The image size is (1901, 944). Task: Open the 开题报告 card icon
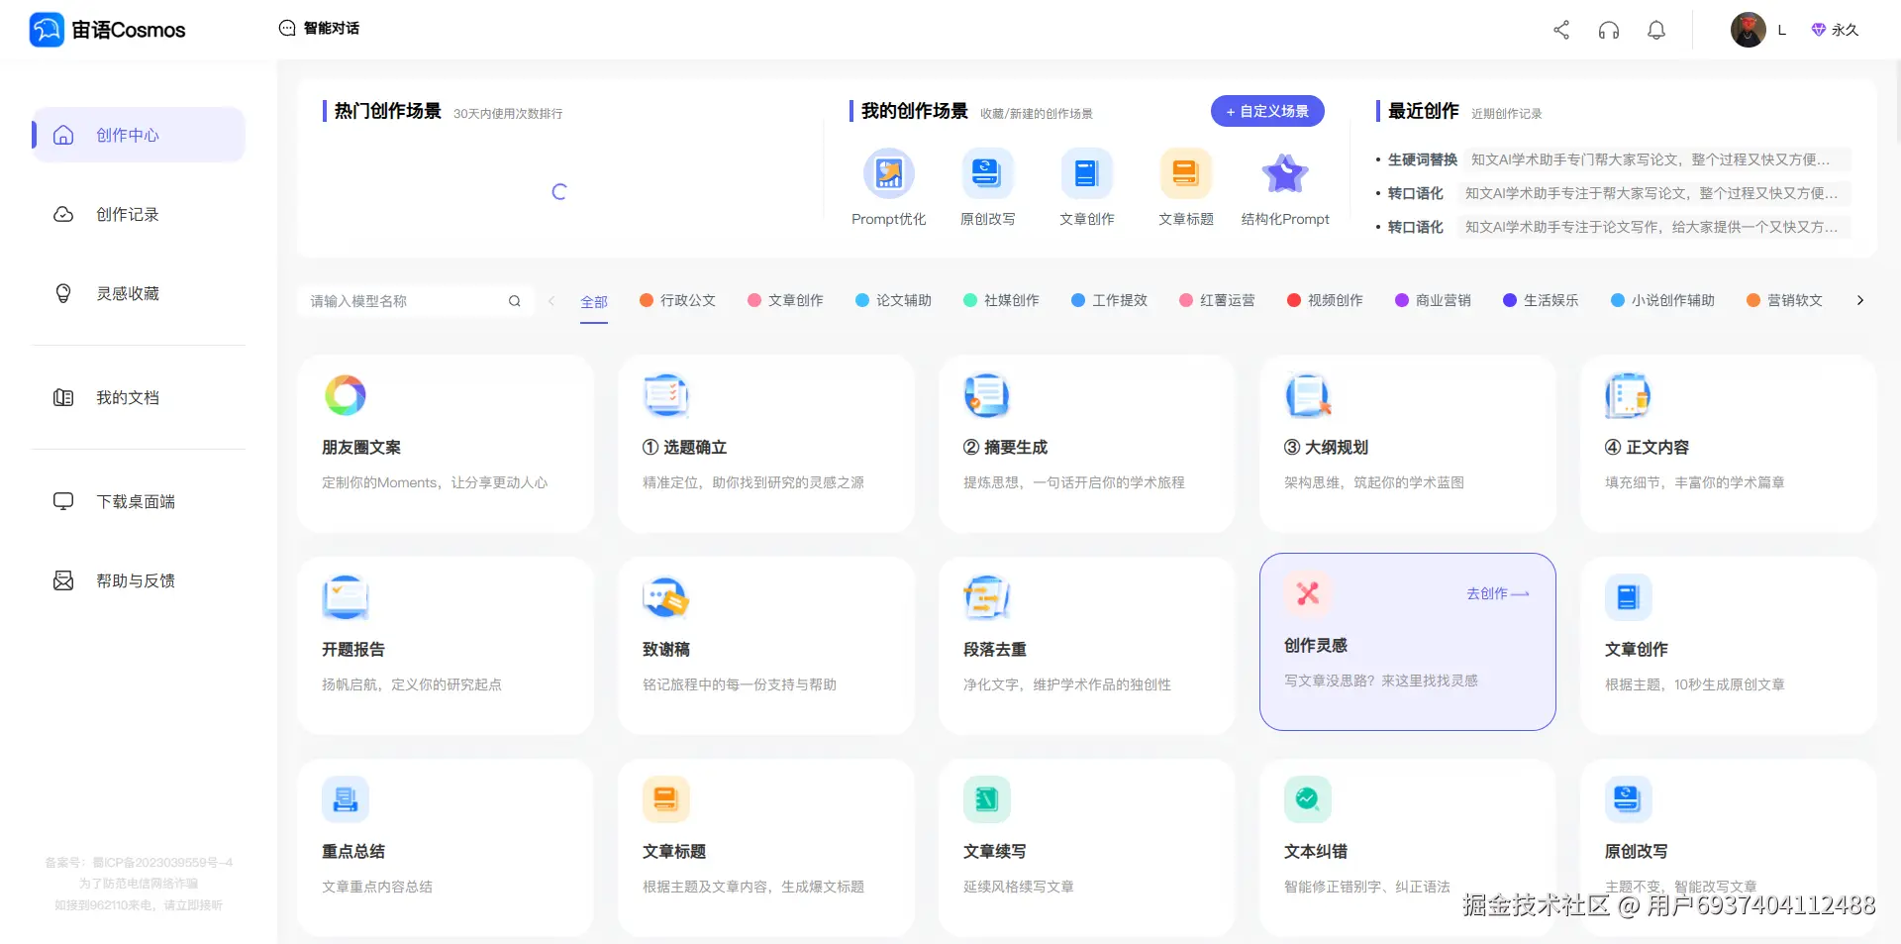346,597
